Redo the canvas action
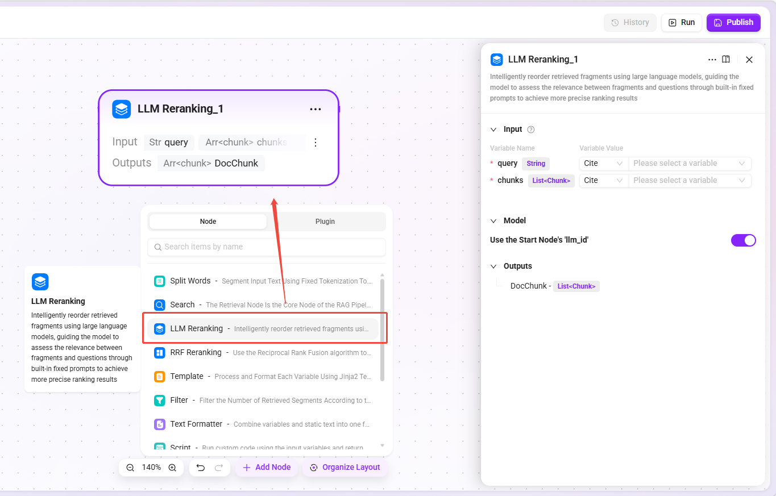Viewport: 776px width, 496px height. 219,467
